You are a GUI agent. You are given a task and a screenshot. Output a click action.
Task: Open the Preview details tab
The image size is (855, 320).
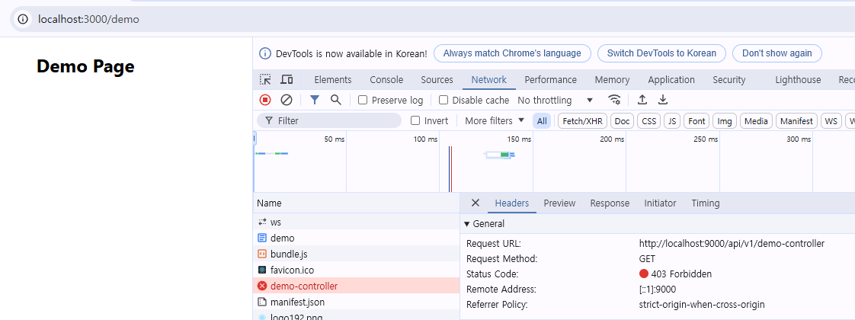(559, 203)
